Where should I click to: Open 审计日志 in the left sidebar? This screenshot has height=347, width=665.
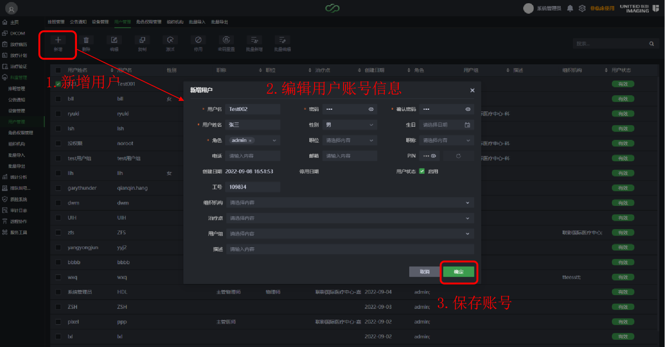(19, 210)
